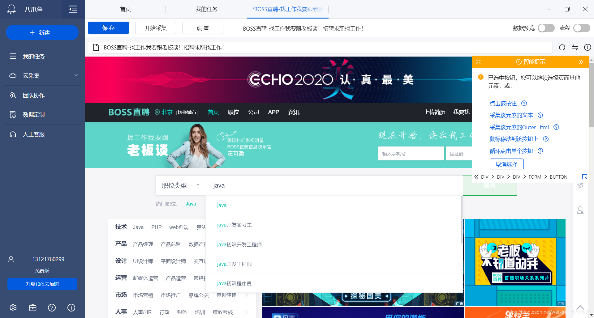Click the 保存 button
The width and height of the screenshot is (594, 318).
(x=108, y=28)
